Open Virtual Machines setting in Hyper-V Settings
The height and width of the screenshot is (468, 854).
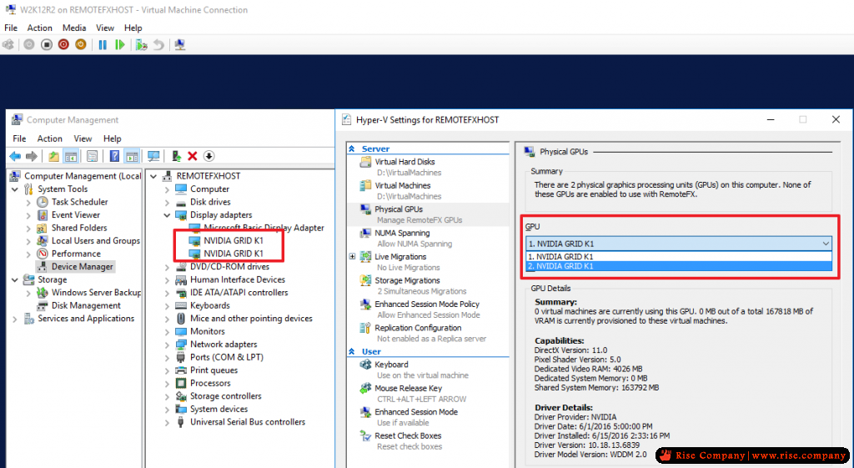(403, 186)
